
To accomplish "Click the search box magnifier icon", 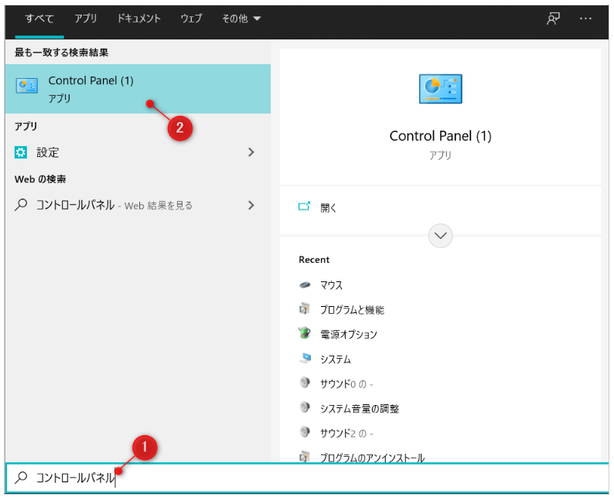I will (21, 477).
